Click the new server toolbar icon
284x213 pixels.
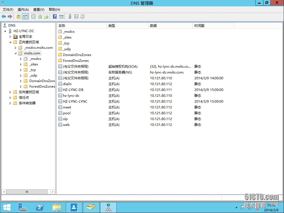(x=70, y=17)
